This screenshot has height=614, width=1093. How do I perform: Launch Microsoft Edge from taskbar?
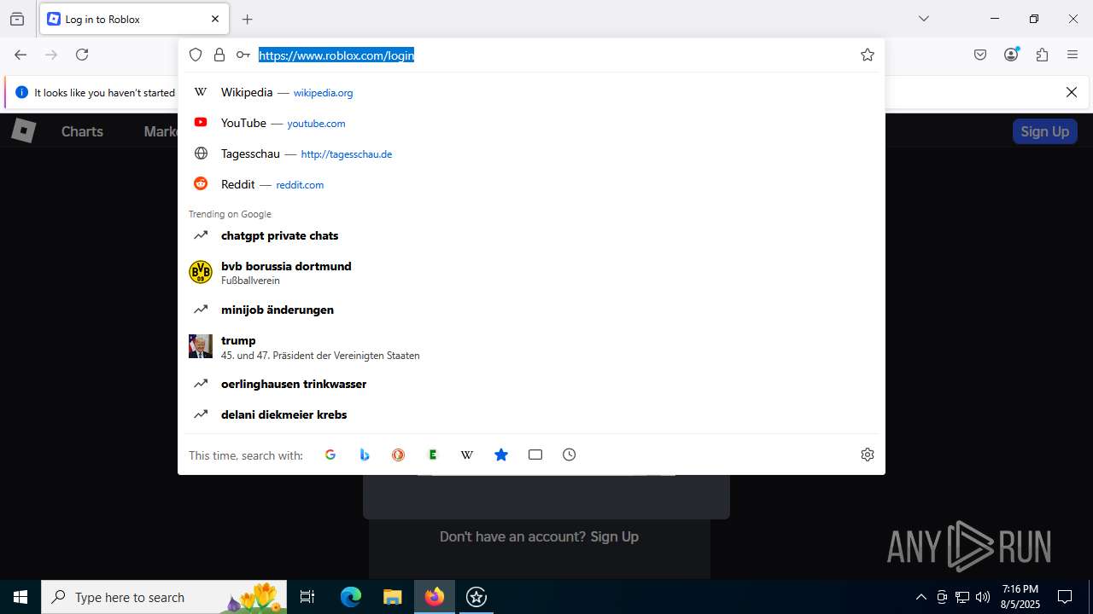pyautogui.click(x=351, y=597)
